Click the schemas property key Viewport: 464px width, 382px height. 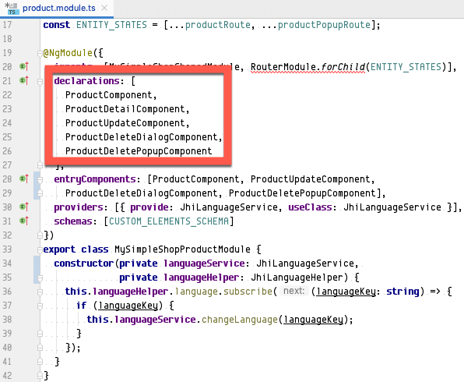(x=73, y=221)
